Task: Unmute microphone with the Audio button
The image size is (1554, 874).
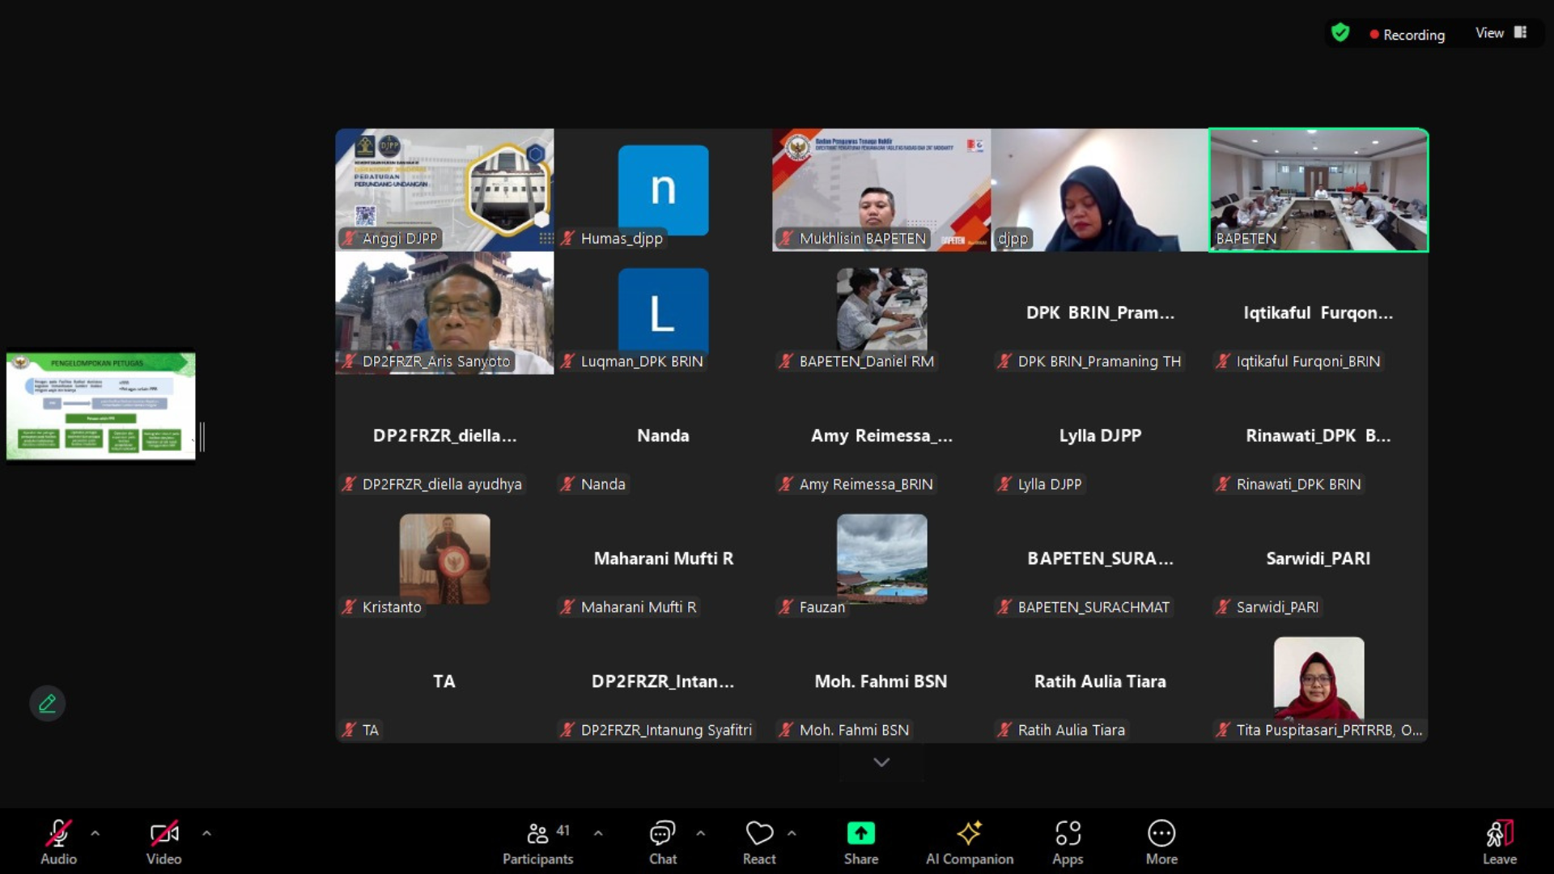Action: click(x=58, y=842)
